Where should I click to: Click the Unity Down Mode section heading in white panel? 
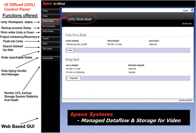click(x=76, y=35)
